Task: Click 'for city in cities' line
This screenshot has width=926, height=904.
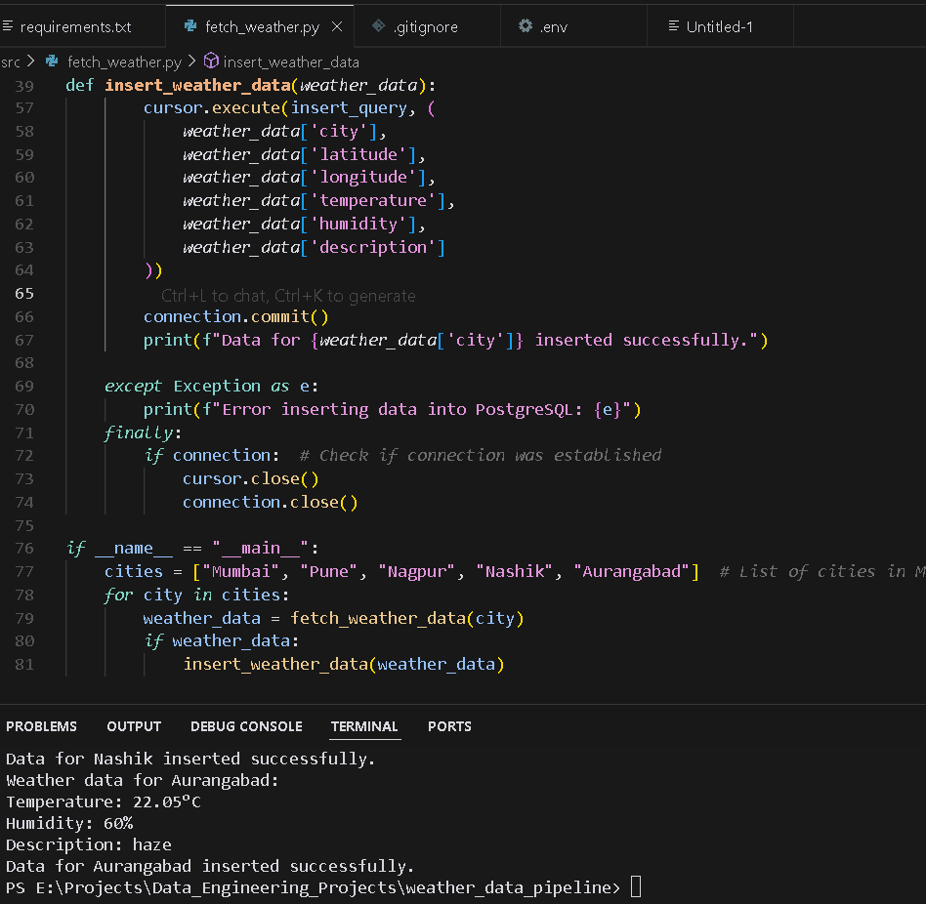Action: pos(196,595)
